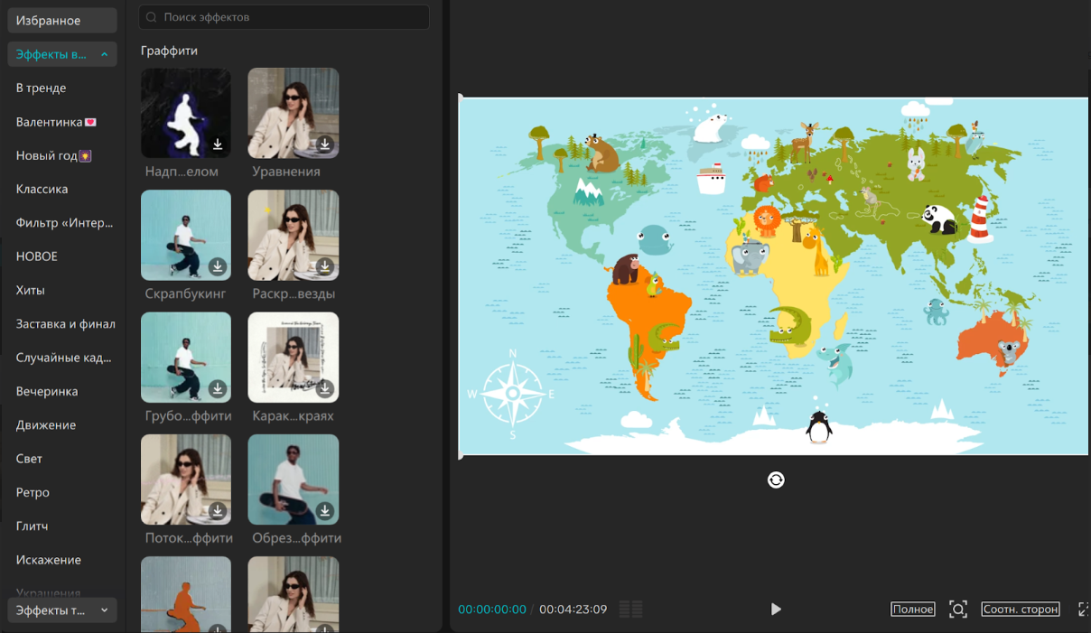Screen dimensions: 1091x633
Task: Click the preview zoom magnifier icon
Action: tap(958, 610)
